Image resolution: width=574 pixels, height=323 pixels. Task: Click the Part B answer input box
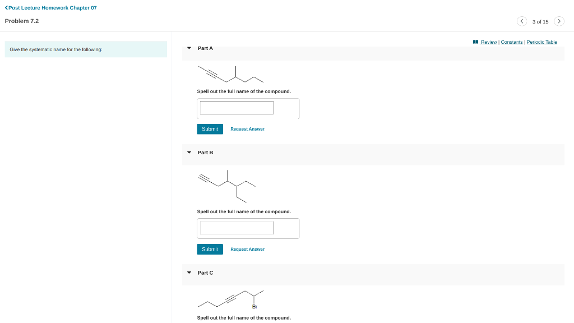coord(235,227)
